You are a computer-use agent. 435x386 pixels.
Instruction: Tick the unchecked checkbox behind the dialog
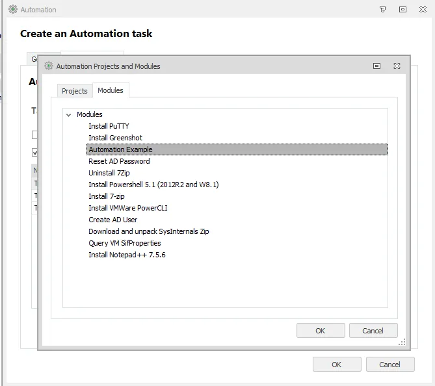[35, 135]
